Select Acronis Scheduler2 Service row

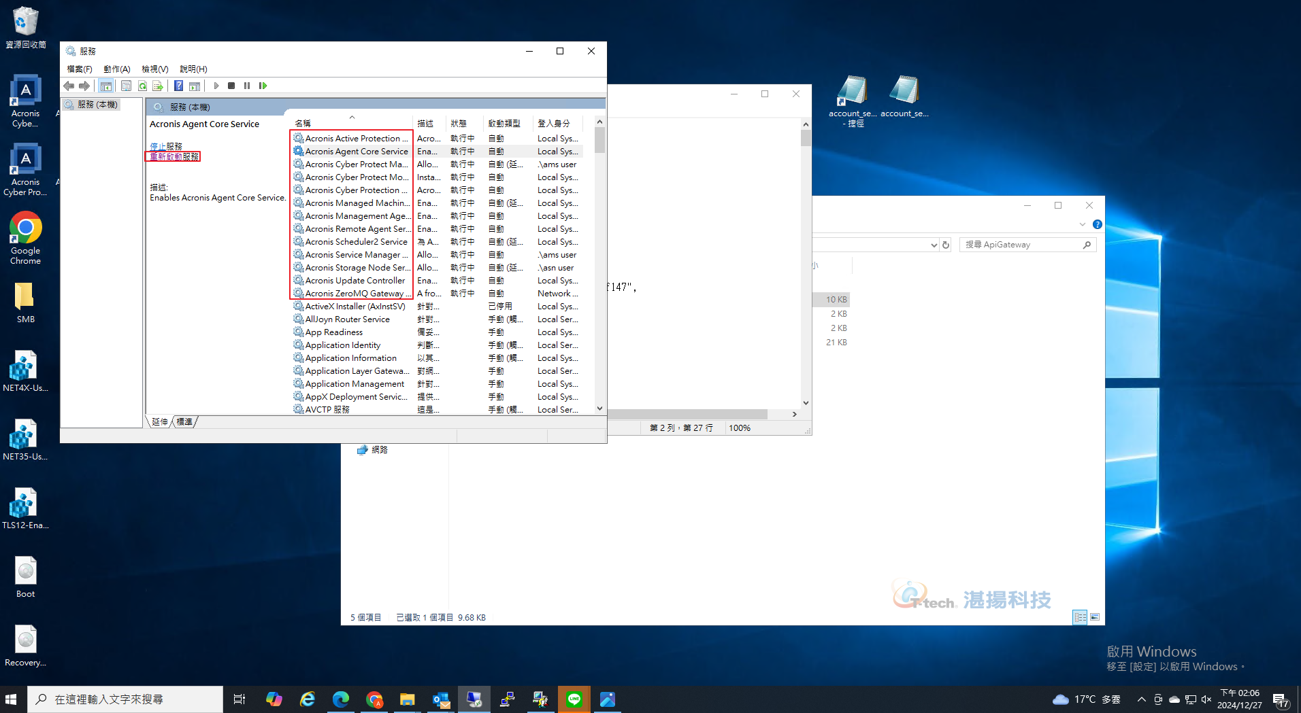pos(436,242)
